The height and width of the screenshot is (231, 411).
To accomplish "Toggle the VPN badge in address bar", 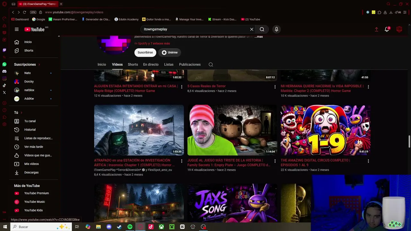I will (x=33, y=12).
